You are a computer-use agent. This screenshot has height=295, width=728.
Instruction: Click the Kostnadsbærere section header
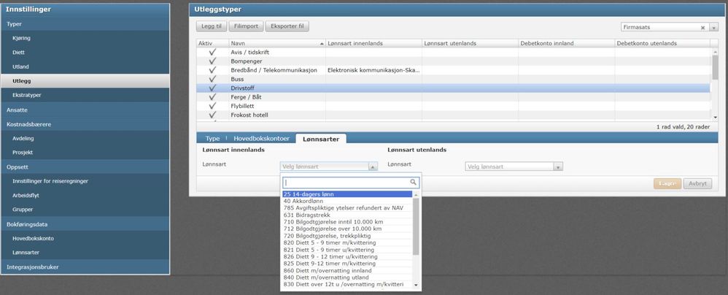(85, 125)
